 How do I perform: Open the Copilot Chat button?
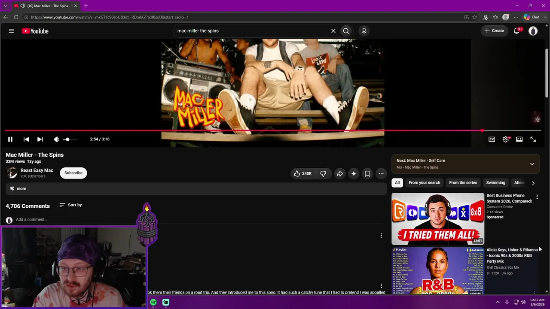pos(532,17)
